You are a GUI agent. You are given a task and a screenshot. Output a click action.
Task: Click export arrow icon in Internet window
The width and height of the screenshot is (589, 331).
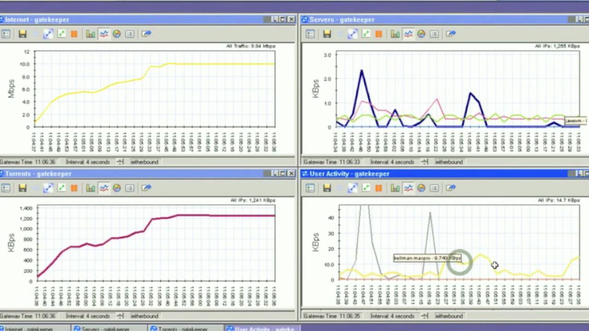tap(146, 34)
